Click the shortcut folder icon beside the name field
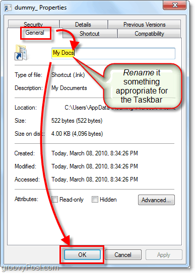Image resolution: width=195 pixels, height=273 pixels. [x=21, y=52]
